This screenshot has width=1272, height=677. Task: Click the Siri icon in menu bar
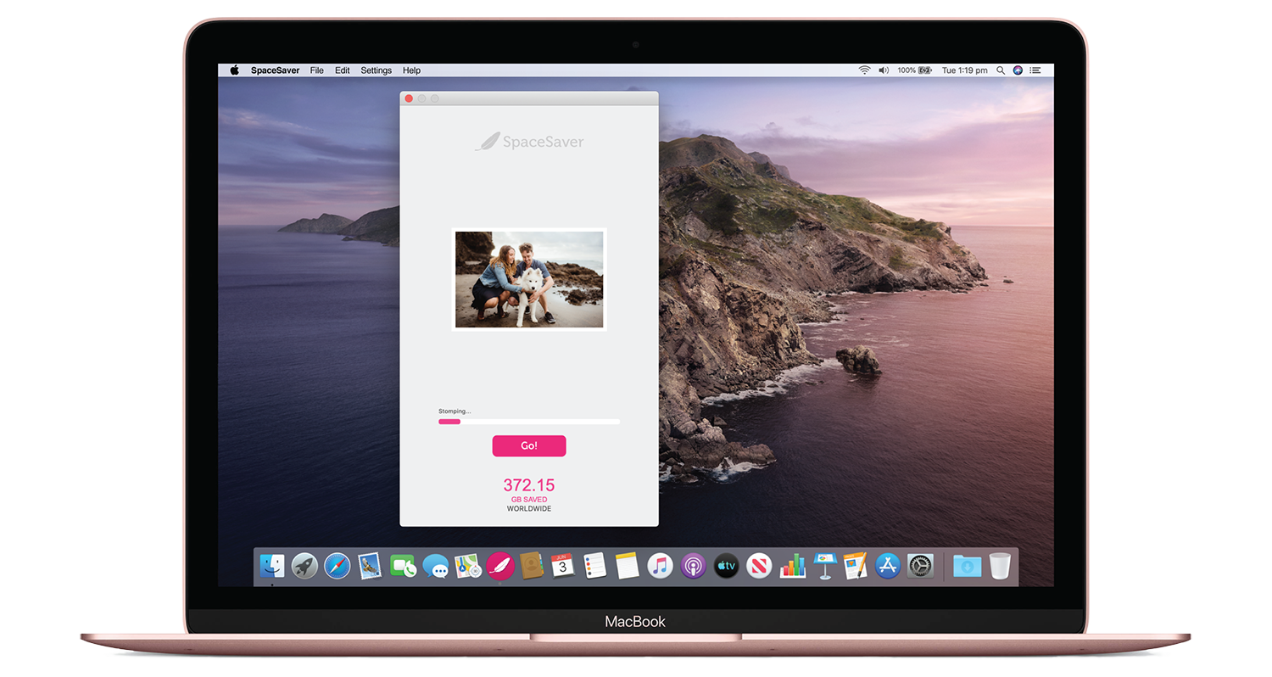pyautogui.click(x=1018, y=70)
